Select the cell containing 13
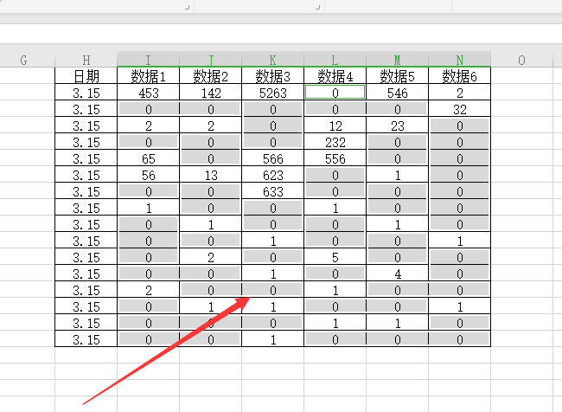Viewport: 562px width, 412px height. click(x=210, y=175)
